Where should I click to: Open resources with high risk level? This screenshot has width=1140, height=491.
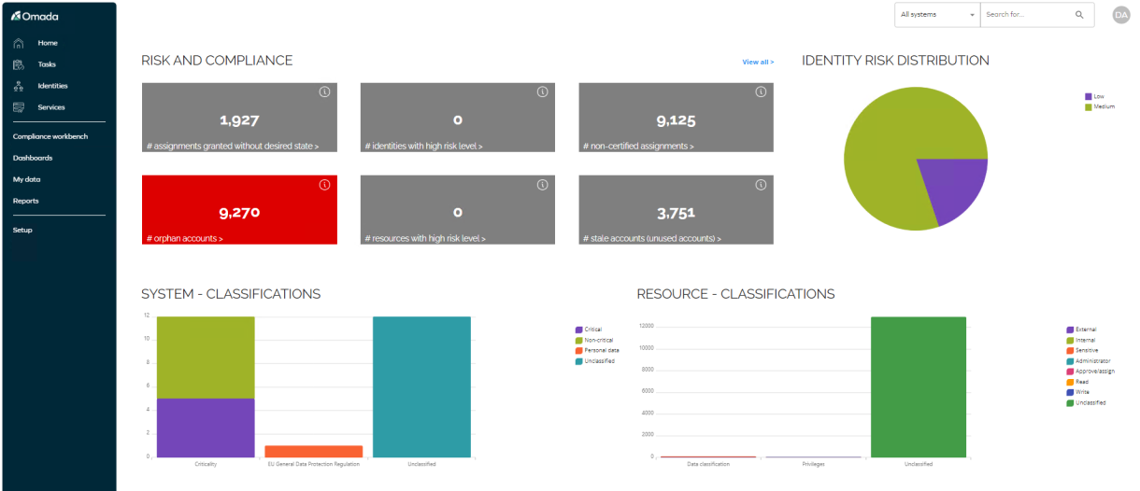(x=426, y=239)
